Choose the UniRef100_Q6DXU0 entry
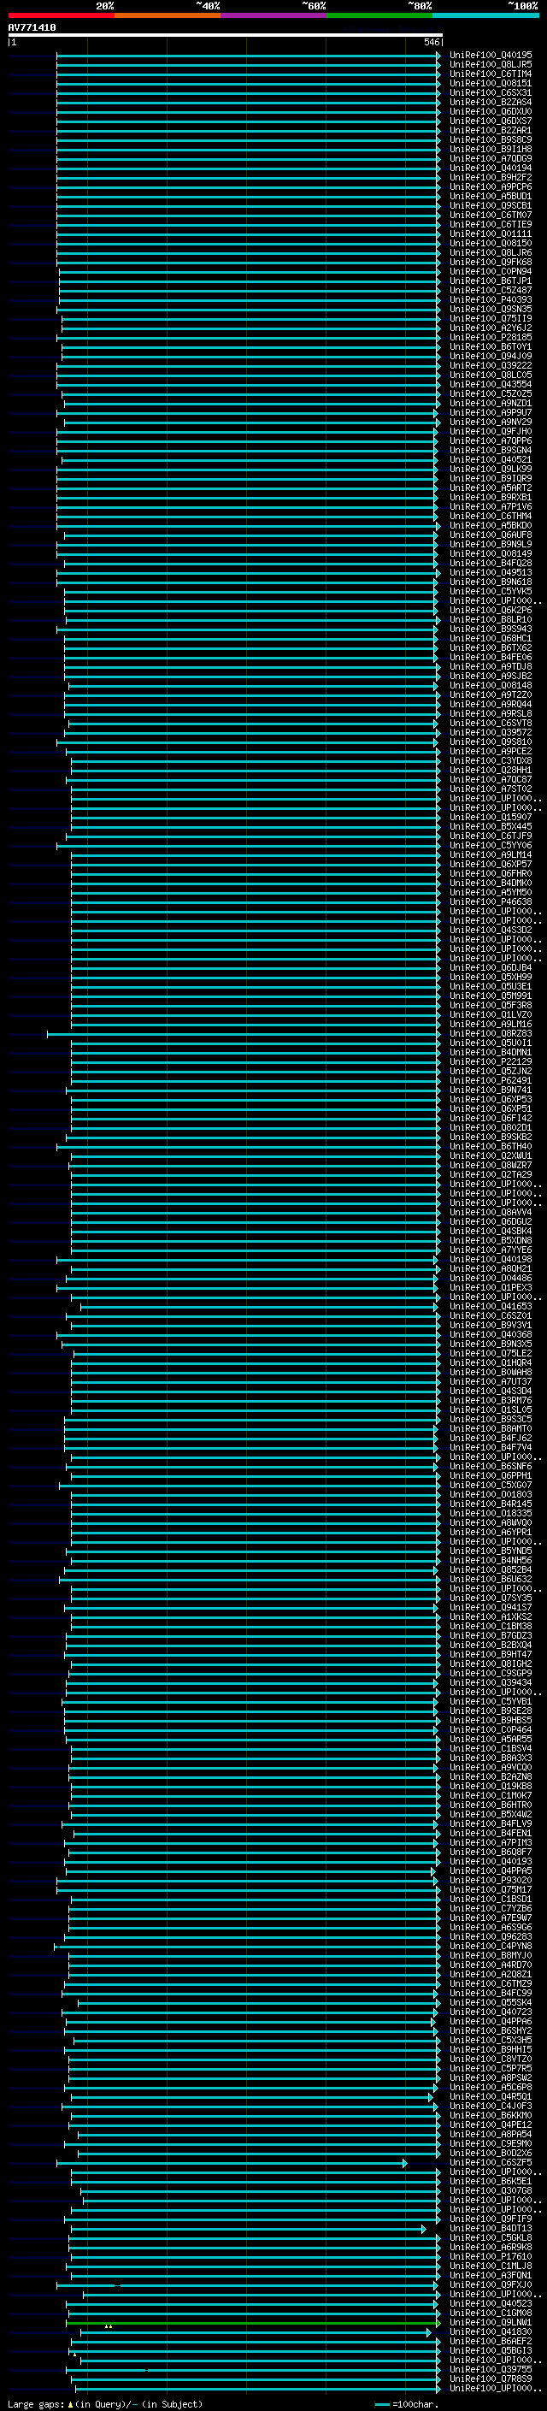547x2411 pixels. (491, 111)
